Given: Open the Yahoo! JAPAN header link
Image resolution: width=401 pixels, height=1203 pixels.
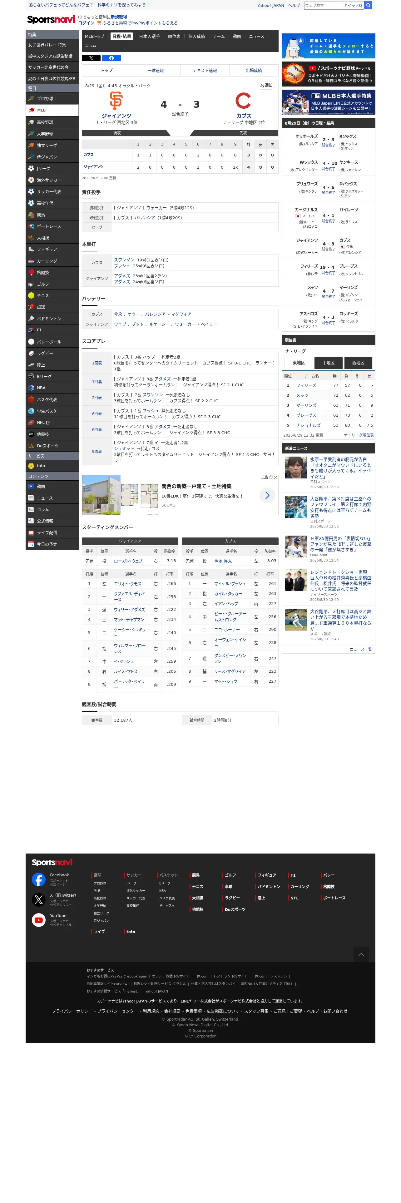Looking at the screenshot, I should pyautogui.click(x=270, y=6).
